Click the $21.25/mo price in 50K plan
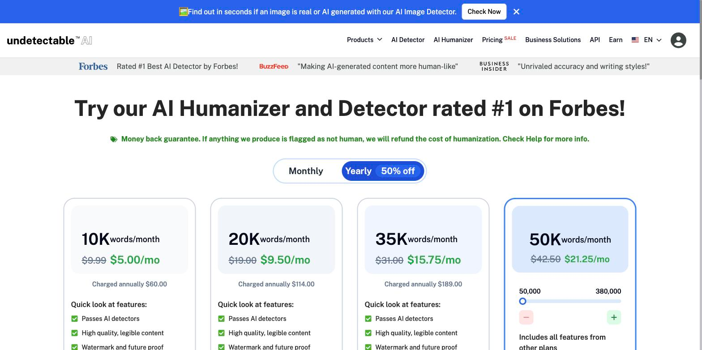Viewport: 702px width, 350px height. [587, 259]
